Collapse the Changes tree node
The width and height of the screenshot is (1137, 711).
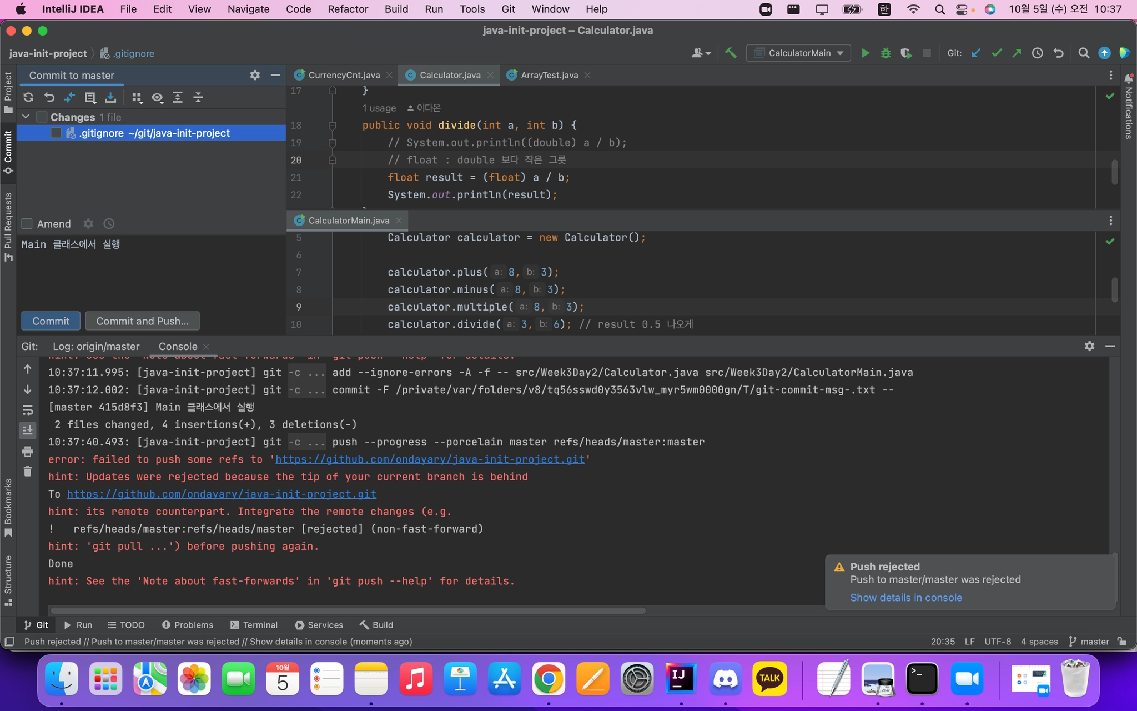pyautogui.click(x=26, y=117)
